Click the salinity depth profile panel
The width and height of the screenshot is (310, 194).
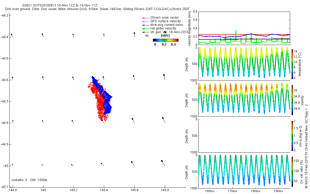coord(244,100)
